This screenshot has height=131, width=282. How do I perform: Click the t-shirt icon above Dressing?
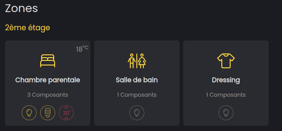226,61
